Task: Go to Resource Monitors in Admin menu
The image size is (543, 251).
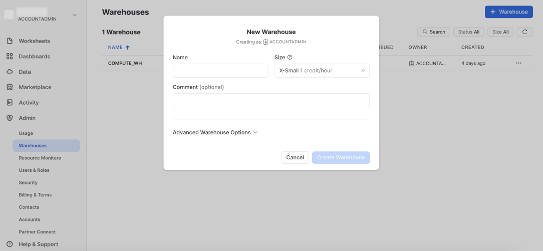Action: [x=40, y=158]
